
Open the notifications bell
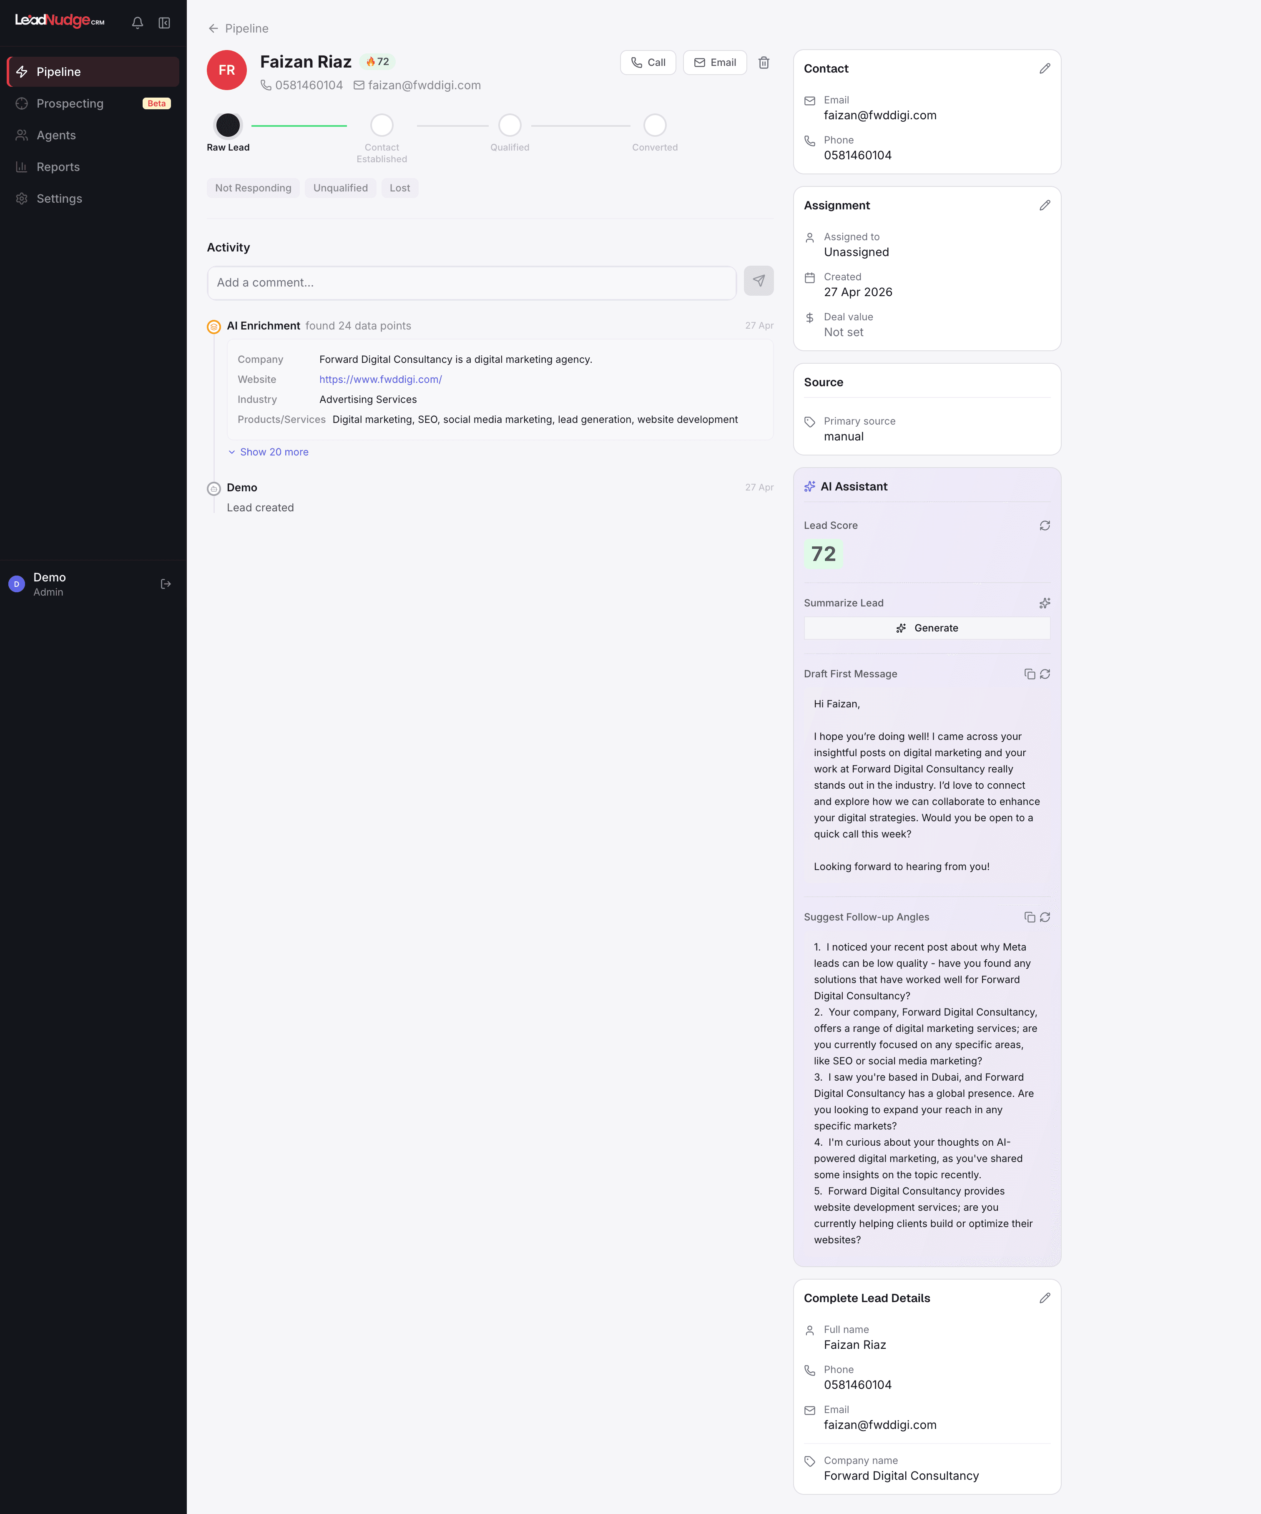pos(138,23)
